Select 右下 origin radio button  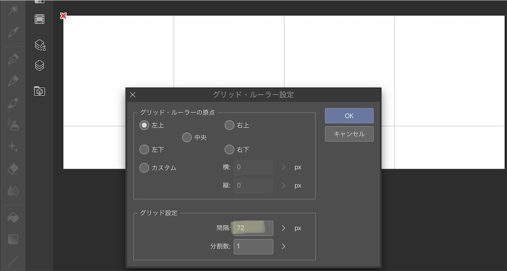pos(229,150)
